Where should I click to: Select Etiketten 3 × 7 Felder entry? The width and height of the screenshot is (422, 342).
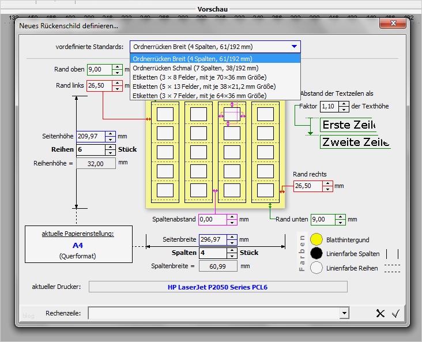199,95
